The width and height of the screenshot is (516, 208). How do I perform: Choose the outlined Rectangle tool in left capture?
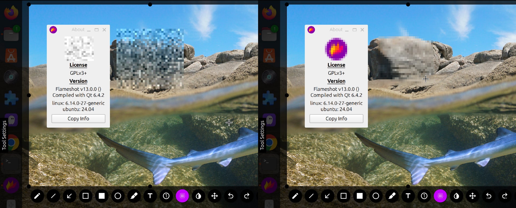pyautogui.click(x=85, y=196)
